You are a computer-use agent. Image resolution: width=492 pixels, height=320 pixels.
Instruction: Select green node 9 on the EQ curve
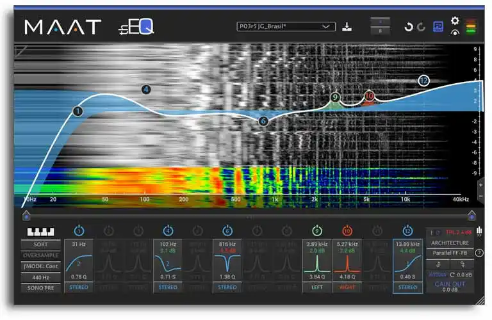335,97
